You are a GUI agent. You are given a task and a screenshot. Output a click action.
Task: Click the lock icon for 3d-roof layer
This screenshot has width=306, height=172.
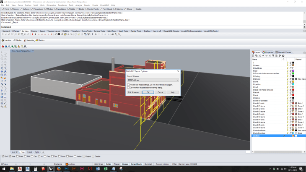point(290,87)
